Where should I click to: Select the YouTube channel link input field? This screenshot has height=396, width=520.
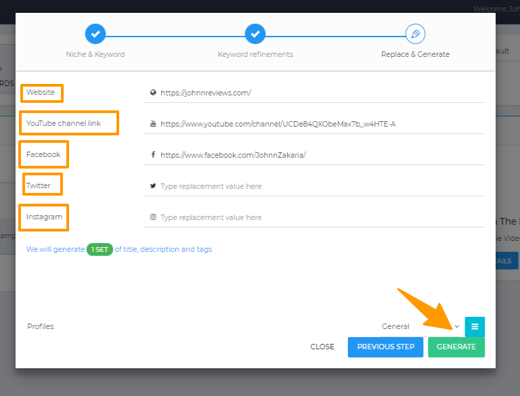tap(318, 124)
